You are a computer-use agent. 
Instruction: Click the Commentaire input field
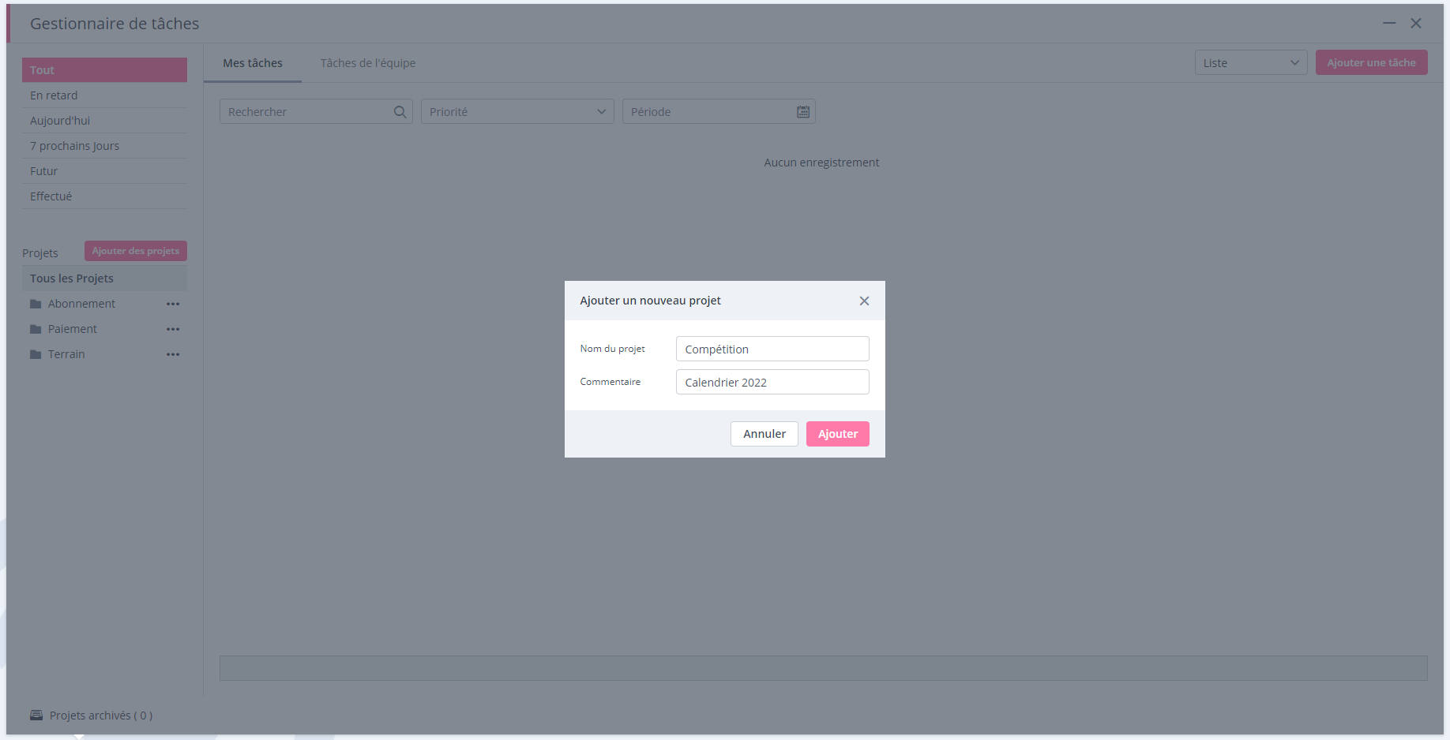(772, 382)
